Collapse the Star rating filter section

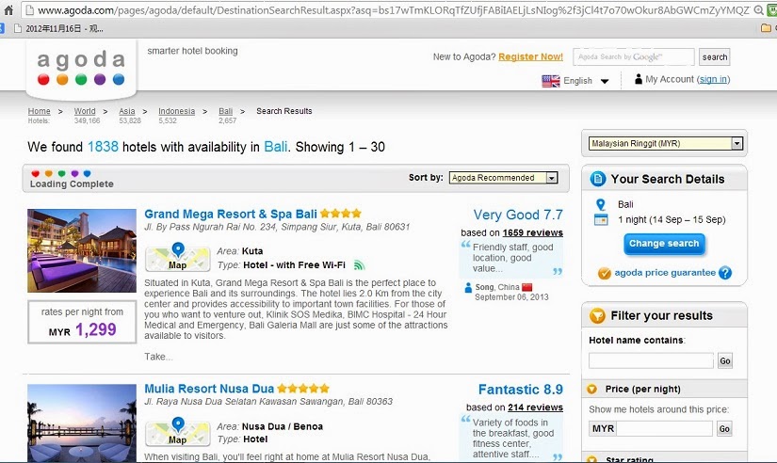[x=591, y=460]
